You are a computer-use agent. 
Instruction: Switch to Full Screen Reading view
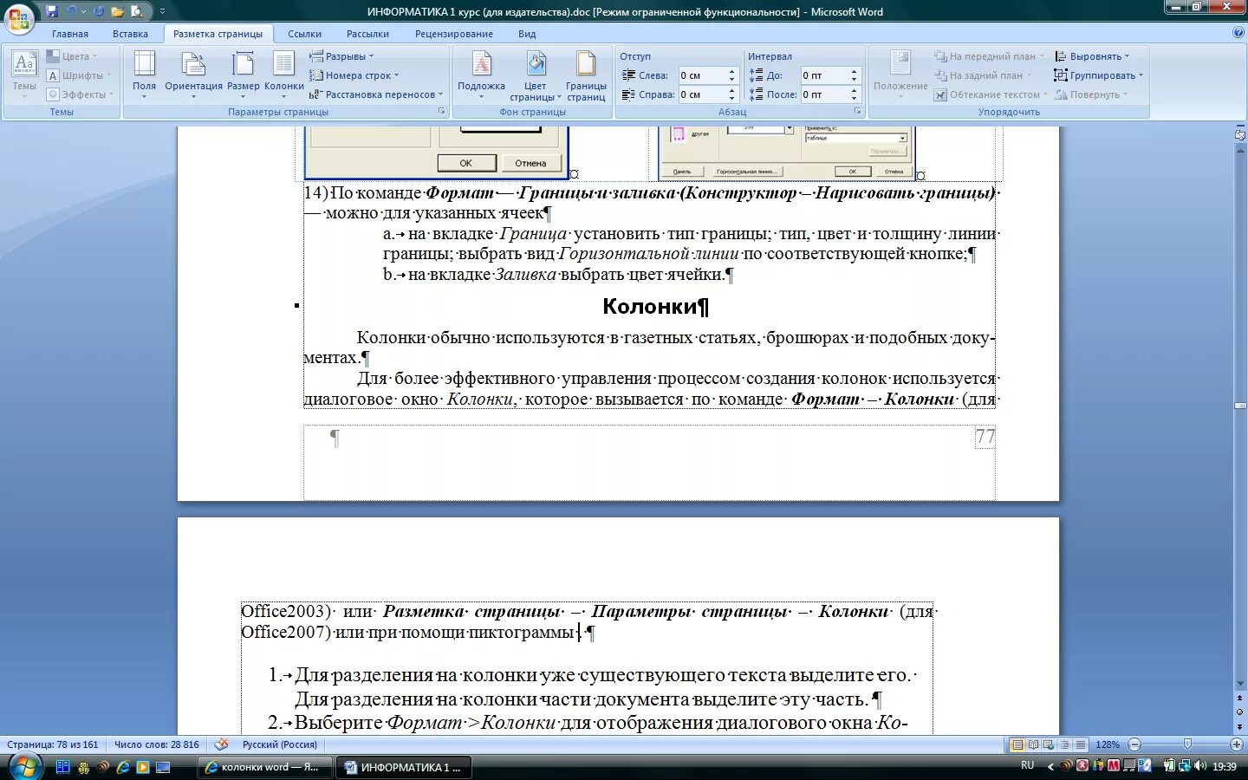(1033, 744)
